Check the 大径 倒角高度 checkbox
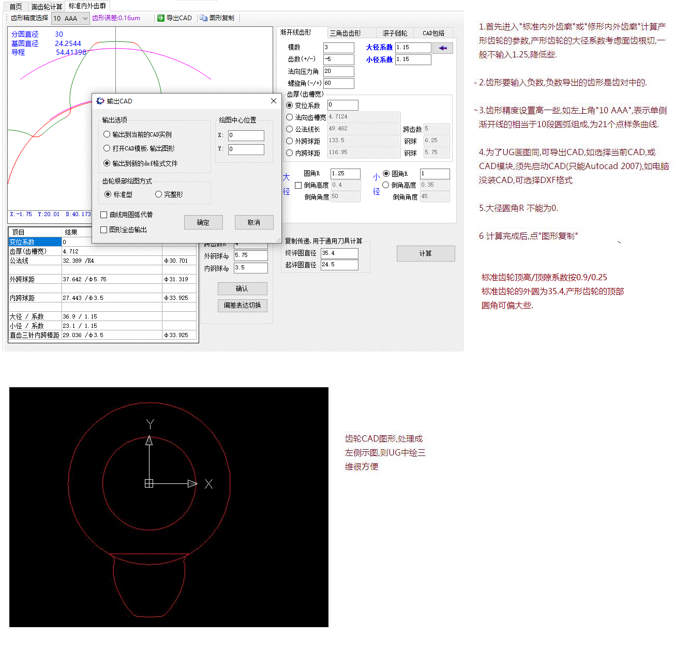Screen dimensions: 688x668 click(298, 185)
